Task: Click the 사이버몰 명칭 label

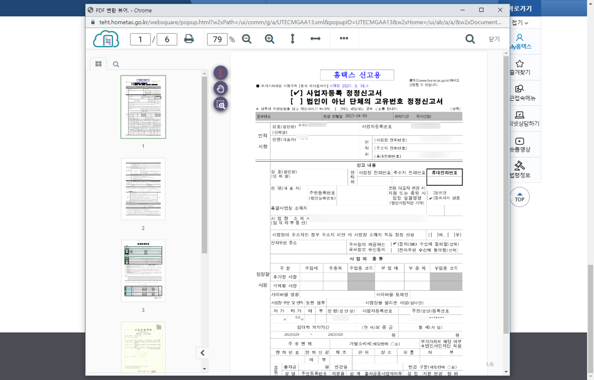Action: 285,294
